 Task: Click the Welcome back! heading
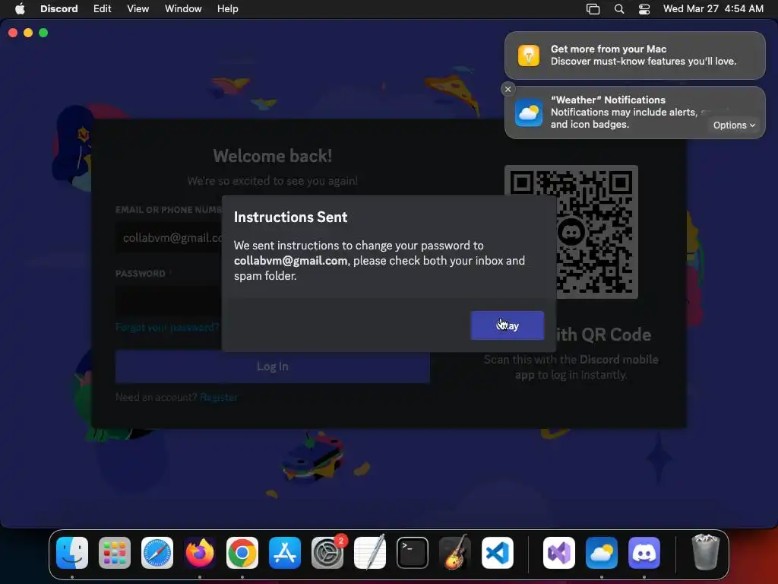(x=273, y=156)
